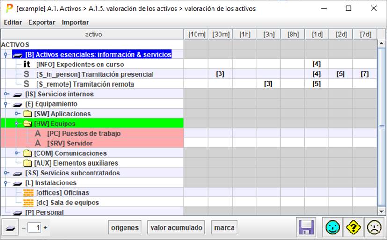Click the orígenes button
The width and height of the screenshot is (387, 240).
pyautogui.click(x=125, y=228)
